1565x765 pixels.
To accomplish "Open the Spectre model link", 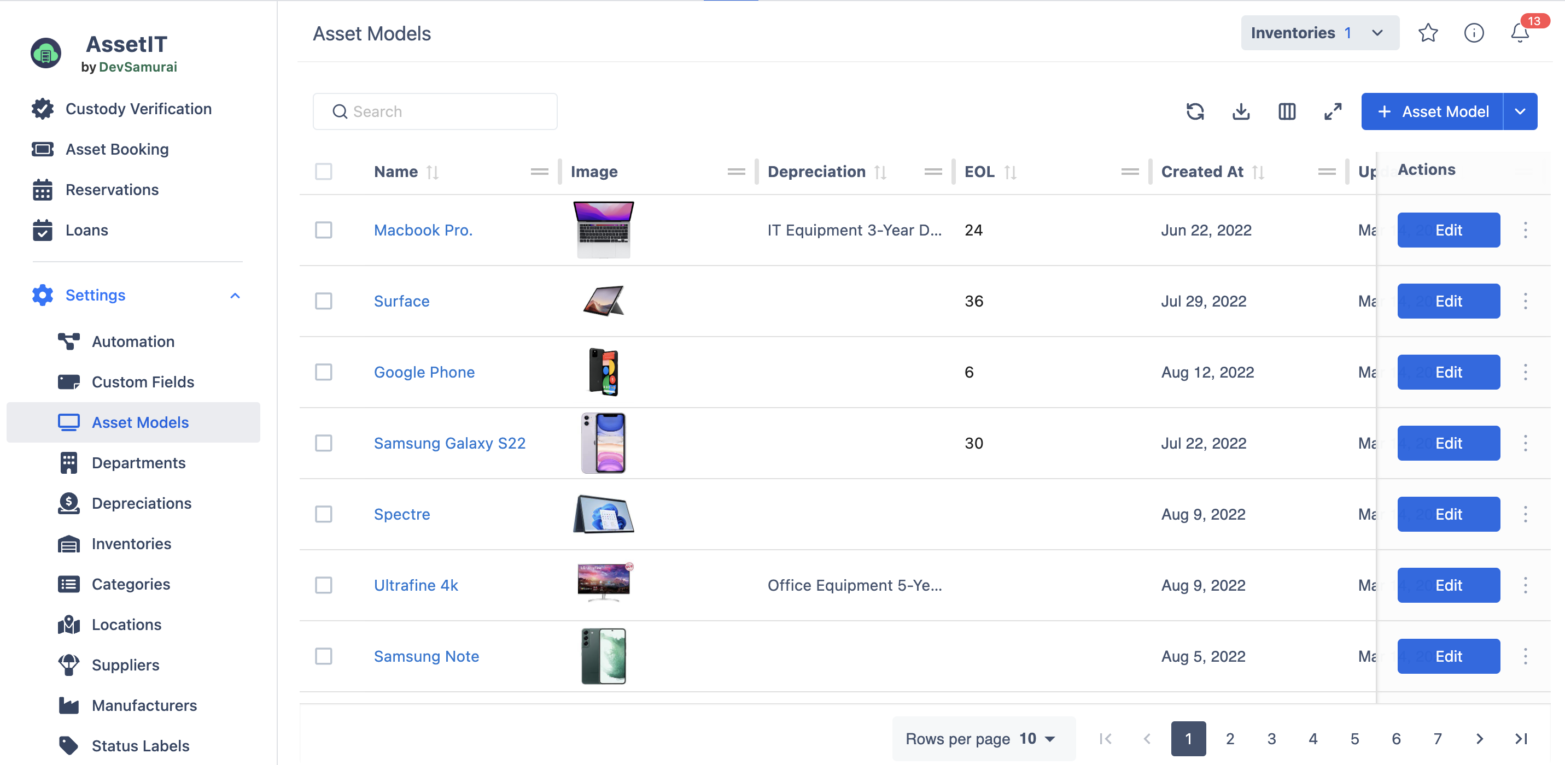I will click(401, 514).
